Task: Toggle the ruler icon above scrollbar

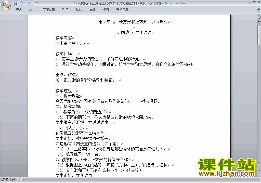Action: [259, 17]
